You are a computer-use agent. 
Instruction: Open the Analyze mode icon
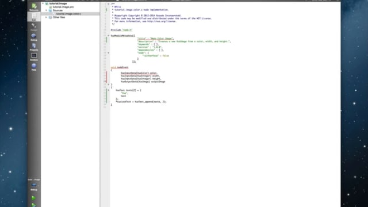(34, 57)
